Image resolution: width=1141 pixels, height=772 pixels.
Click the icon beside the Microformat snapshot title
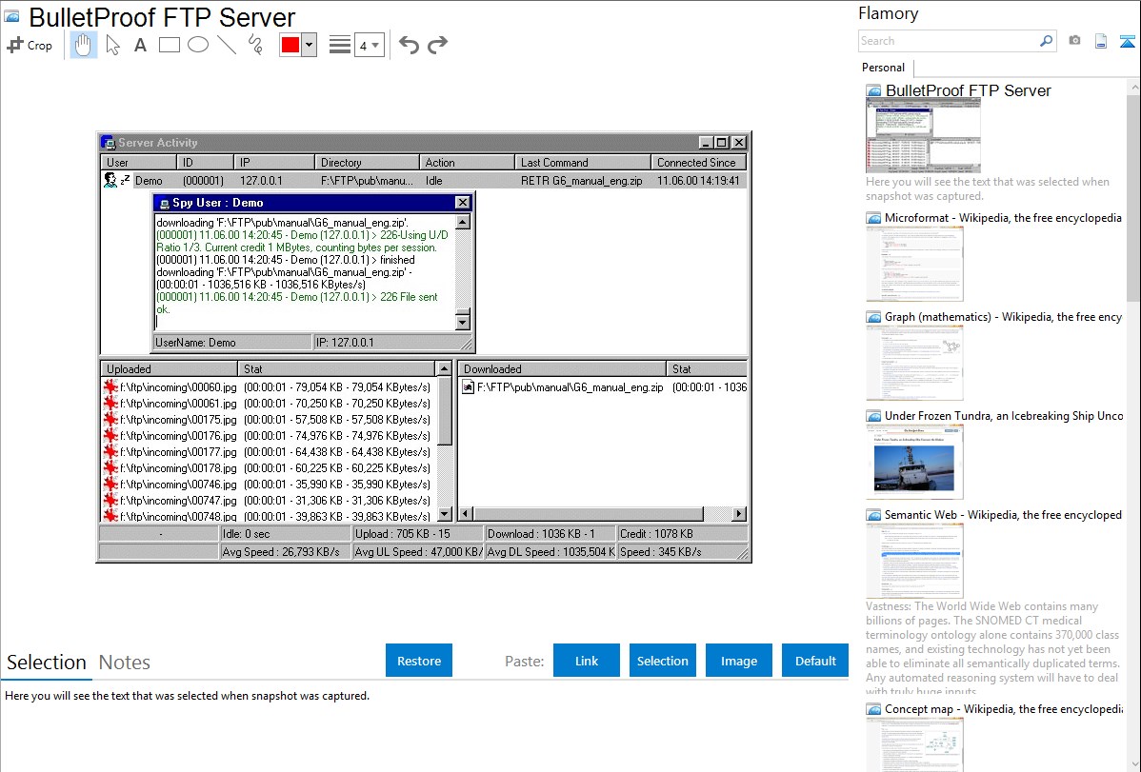(x=873, y=218)
